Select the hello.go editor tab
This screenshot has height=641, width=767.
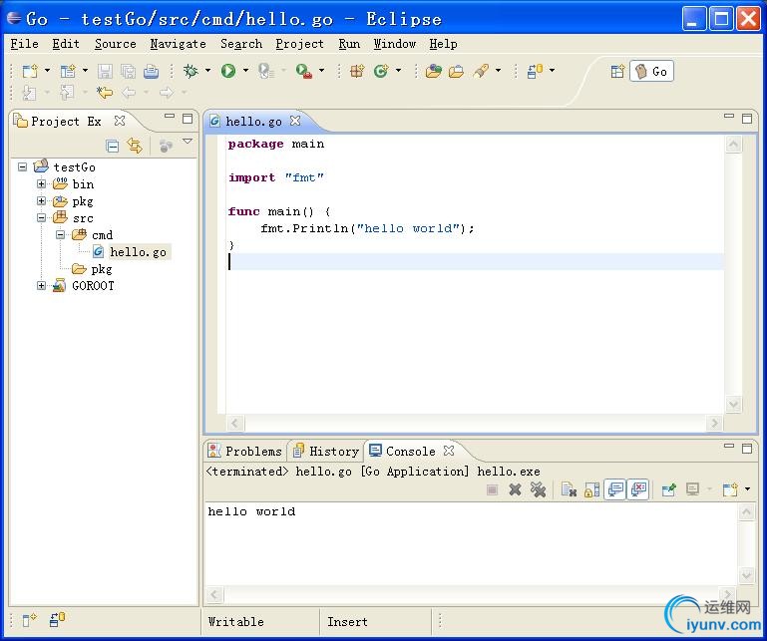coord(253,122)
